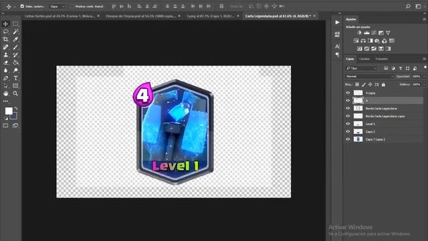428x241 pixels.
Task: Add a Hue/Saturation adjustment
Action: 356,41
